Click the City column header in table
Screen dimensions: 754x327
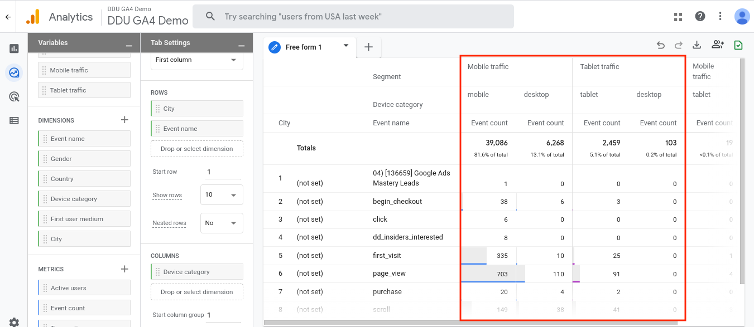(x=285, y=123)
